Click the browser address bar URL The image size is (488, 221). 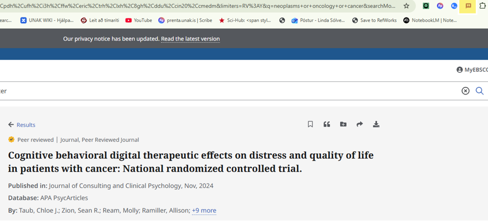pyautogui.click(x=199, y=6)
